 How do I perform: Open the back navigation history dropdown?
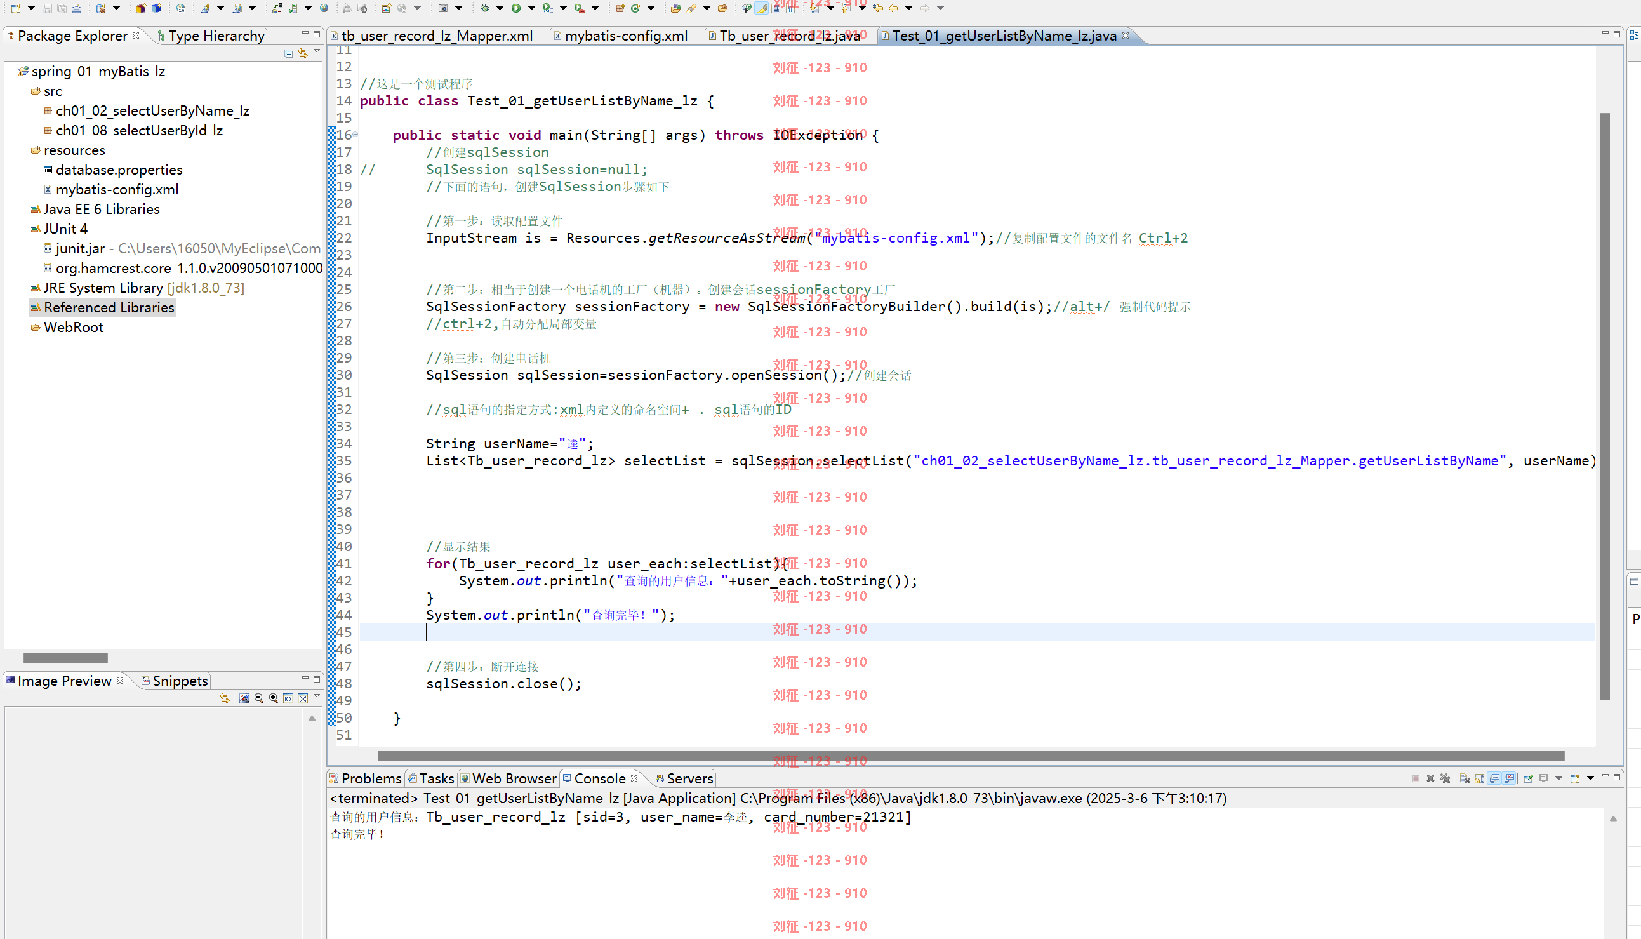(x=908, y=8)
